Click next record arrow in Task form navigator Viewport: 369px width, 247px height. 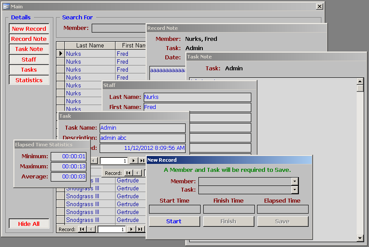point(134,160)
